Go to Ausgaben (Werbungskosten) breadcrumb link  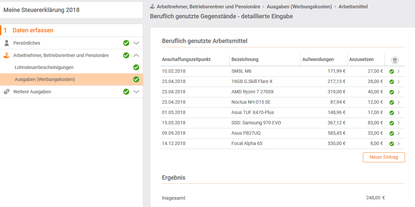(x=299, y=7)
